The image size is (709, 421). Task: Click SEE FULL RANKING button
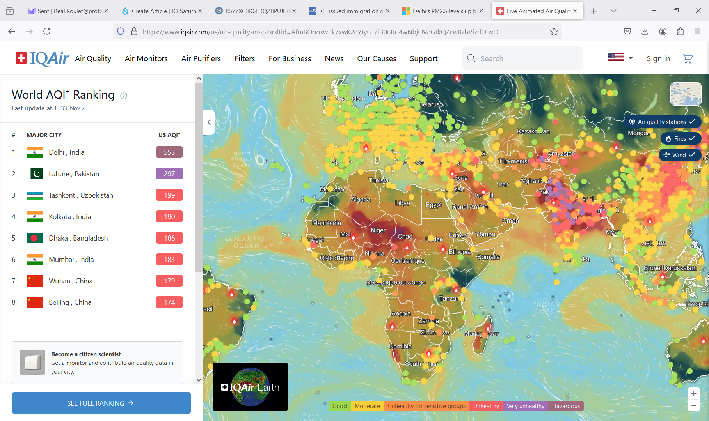point(101,403)
